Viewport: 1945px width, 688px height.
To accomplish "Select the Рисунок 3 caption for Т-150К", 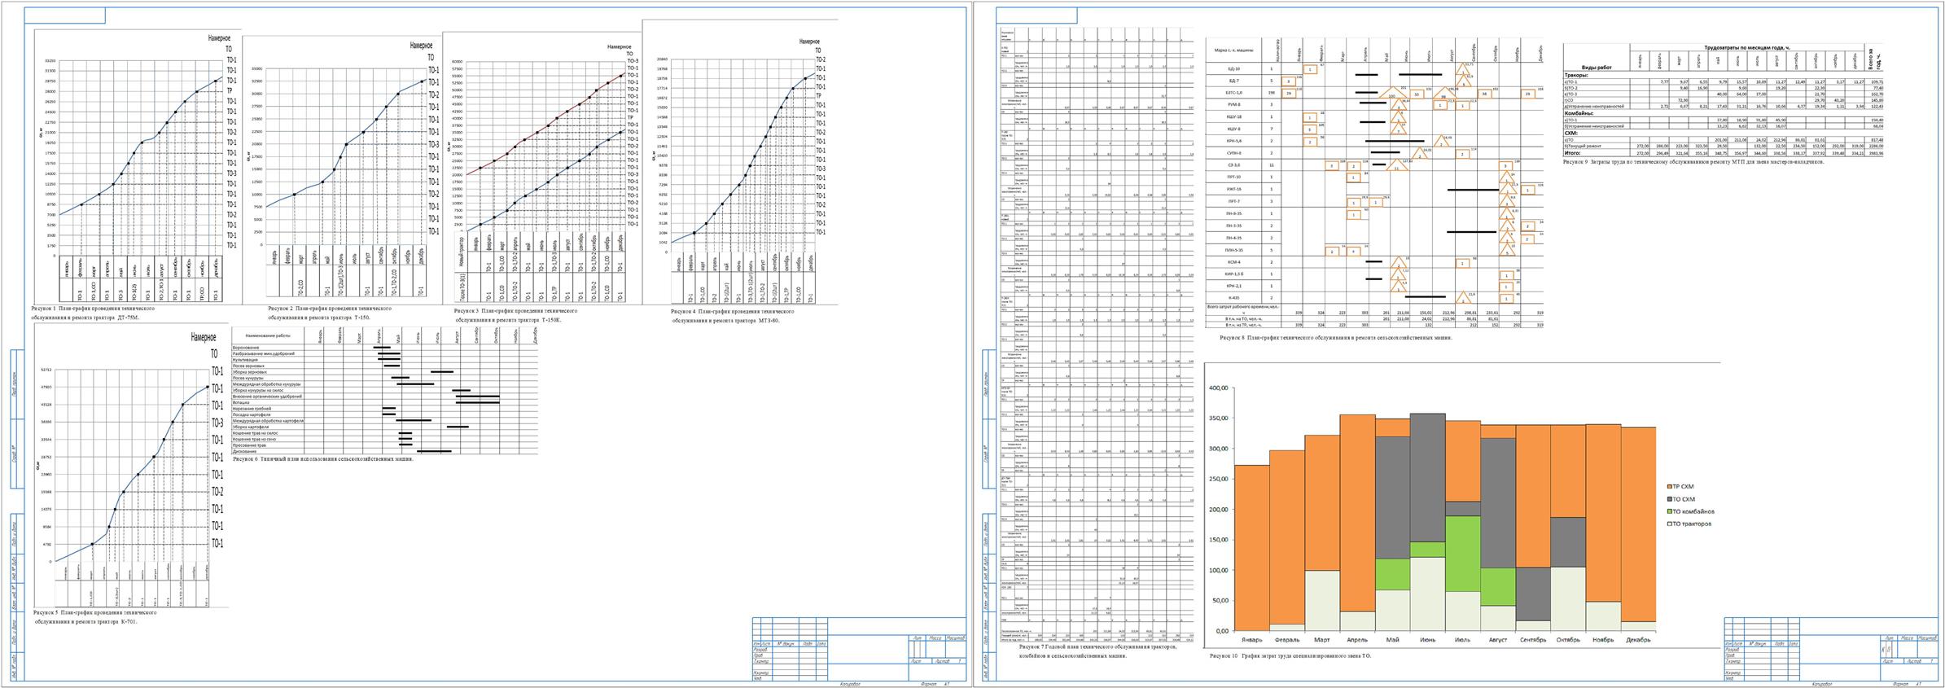I will click(x=515, y=315).
